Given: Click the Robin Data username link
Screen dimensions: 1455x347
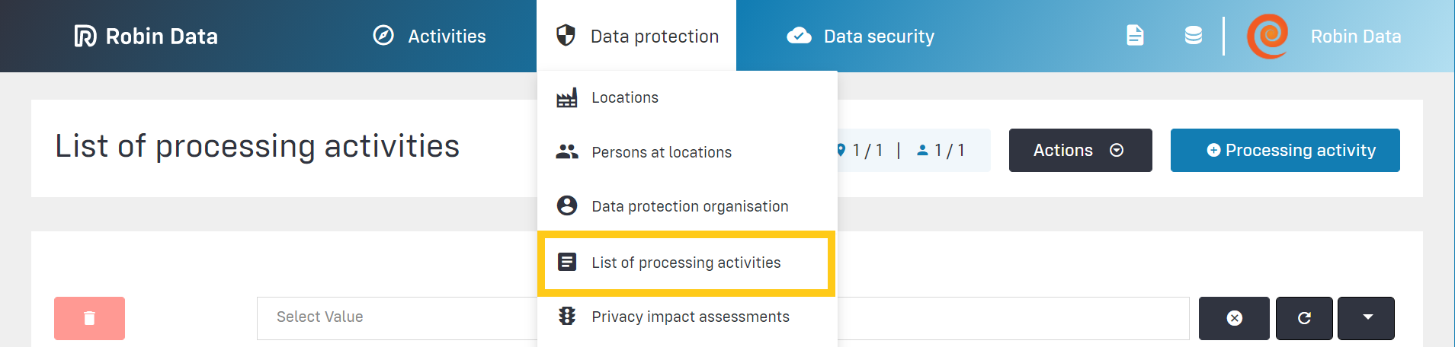Looking at the screenshot, I should (1355, 36).
